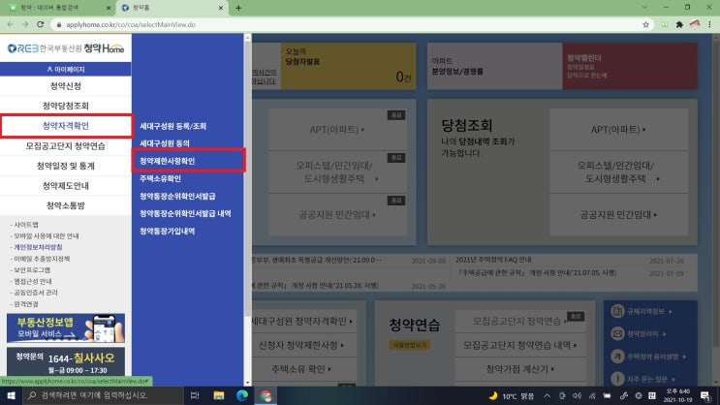This screenshot has height=405, width=720.
Task: Open 세대구성원 등록/조회 submenu
Action: coord(172,126)
